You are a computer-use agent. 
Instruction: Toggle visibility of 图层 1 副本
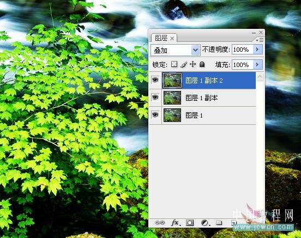pyautogui.click(x=155, y=97)
